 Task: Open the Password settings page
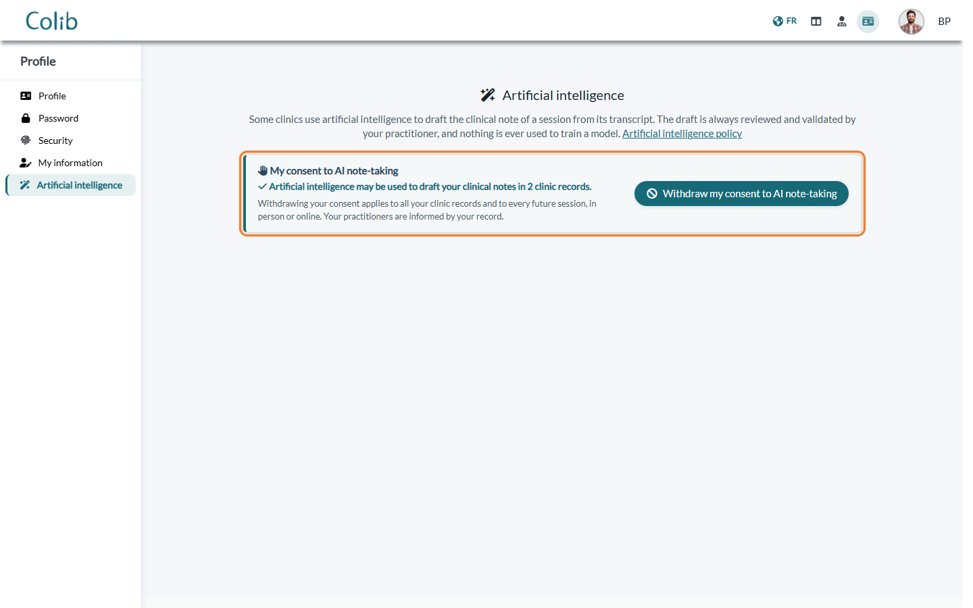(x=70, y=118)
